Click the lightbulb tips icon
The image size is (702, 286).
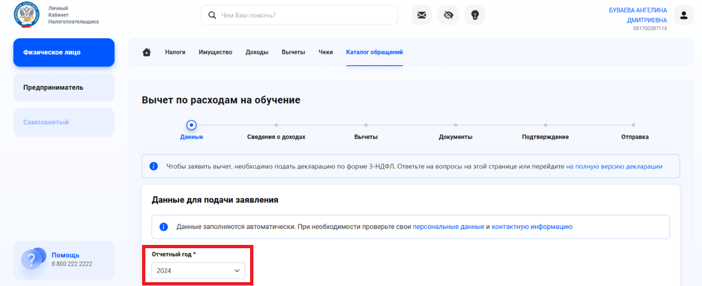click(475, 15)
